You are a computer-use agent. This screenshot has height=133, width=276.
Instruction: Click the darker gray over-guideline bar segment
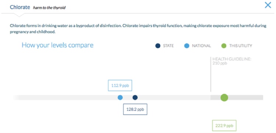coord(237,97)
